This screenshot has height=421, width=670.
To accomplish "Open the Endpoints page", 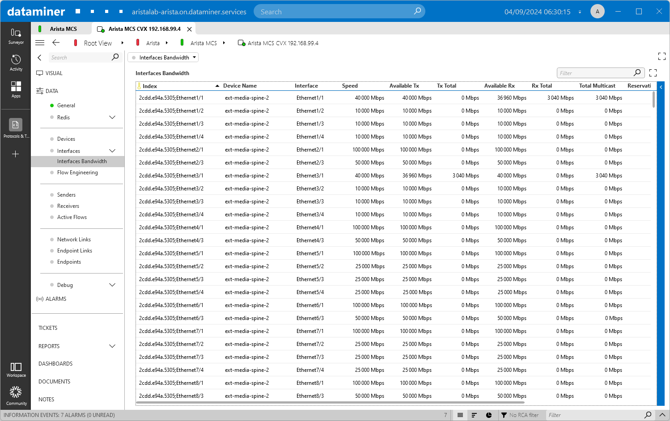I will pyautogui.click(x=69, y=262).
